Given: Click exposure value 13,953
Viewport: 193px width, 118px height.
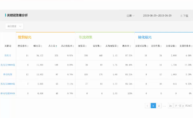Looking at the screenshot, I should (x=40, y=74).
